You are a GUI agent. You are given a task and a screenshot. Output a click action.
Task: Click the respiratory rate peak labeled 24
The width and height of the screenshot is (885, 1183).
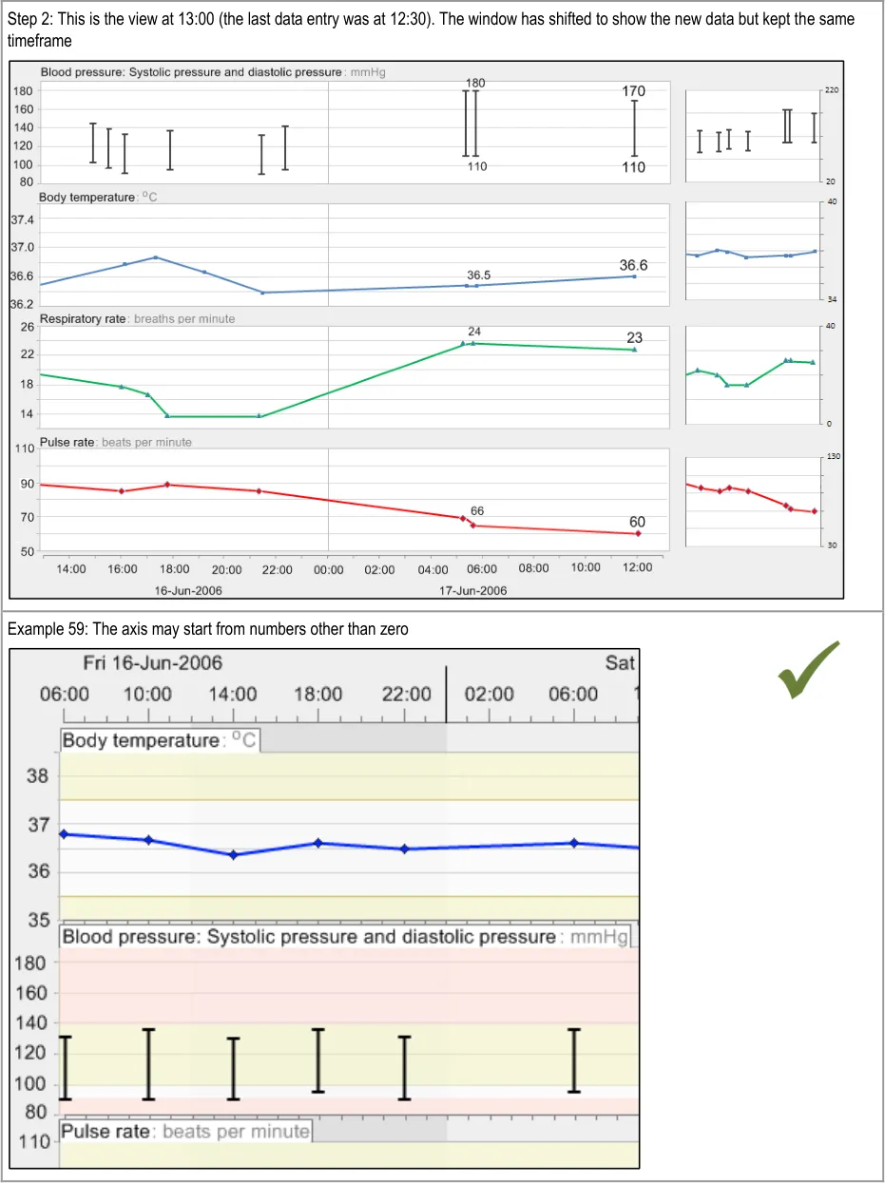click(x=473, y=343)
